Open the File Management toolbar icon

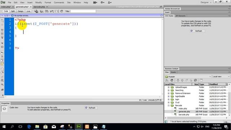(x=47, y=11)
